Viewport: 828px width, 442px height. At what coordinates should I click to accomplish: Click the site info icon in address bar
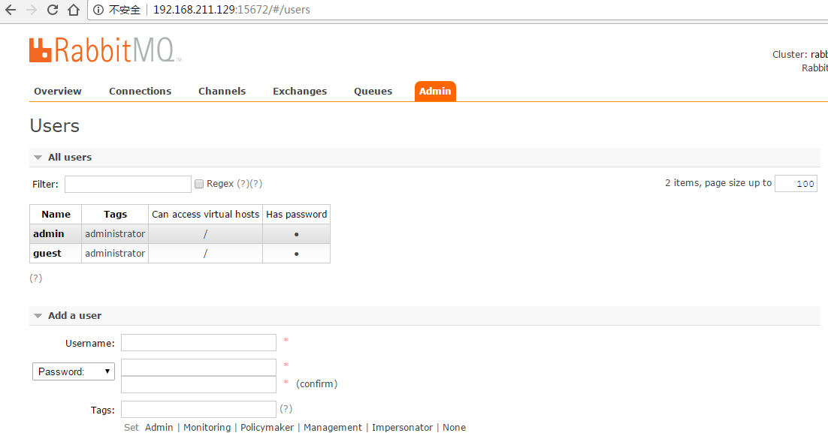click(98, 10)
